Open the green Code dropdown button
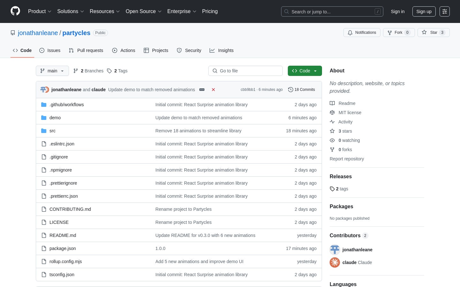The width and height of the screenshot is (460, 287). [305, 71]
